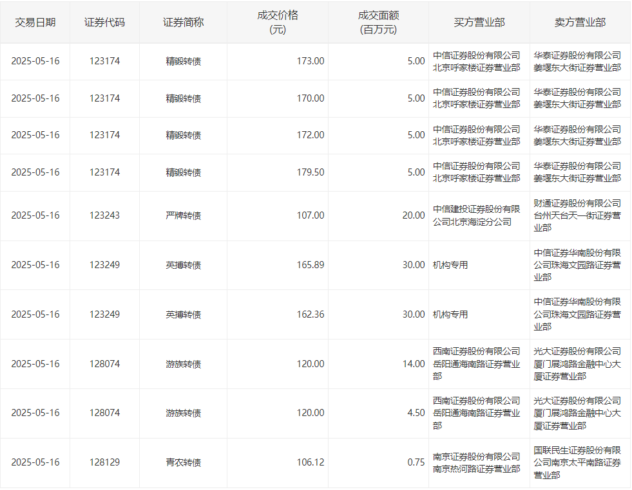Select the price cell 106.12

[311, 462]
